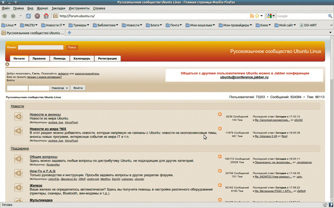Click Ubuntu board icon beside Общие вопросы
The height and width of the screenshot is (208, 334).
[19, 159]
